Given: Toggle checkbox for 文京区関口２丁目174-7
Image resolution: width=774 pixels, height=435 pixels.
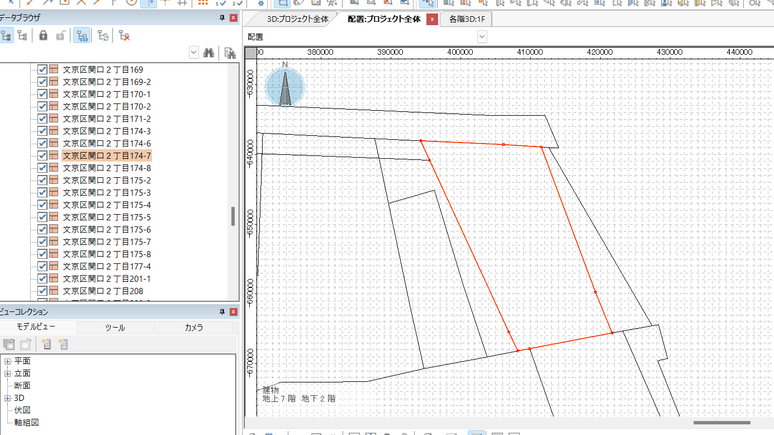Looking at the screenshot, I should [x=42, y=156].
